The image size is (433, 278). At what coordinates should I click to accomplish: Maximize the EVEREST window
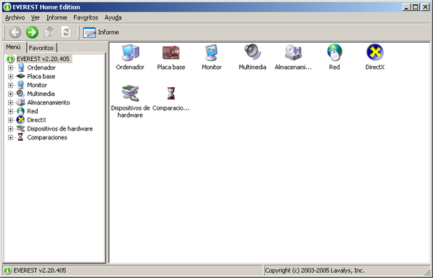tap(416, 7)
